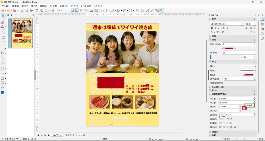Open the Gallery sidebar deck icon
265x141 pixels.
262,29
